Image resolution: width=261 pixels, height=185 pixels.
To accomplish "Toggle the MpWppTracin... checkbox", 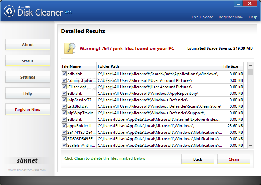I will click(x=64, y=113).
